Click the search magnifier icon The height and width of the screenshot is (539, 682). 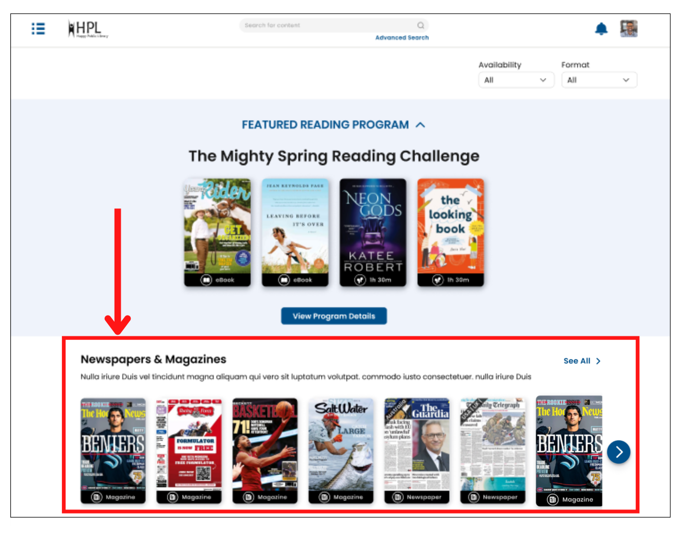(421, 25)
